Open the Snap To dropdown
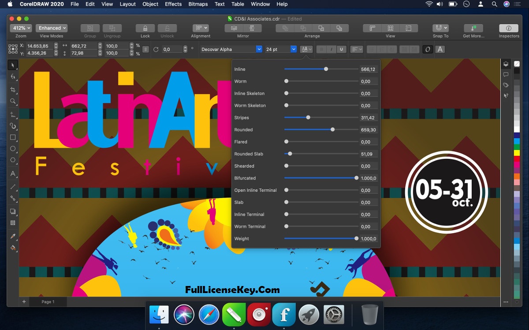This screenshot has width=529, height=330. pyautogui.click(x=440, y=28)
